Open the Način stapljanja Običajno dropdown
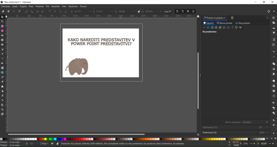Image resolution: width=277 pixels, height=147 pixels. click(x=255, y=122)
